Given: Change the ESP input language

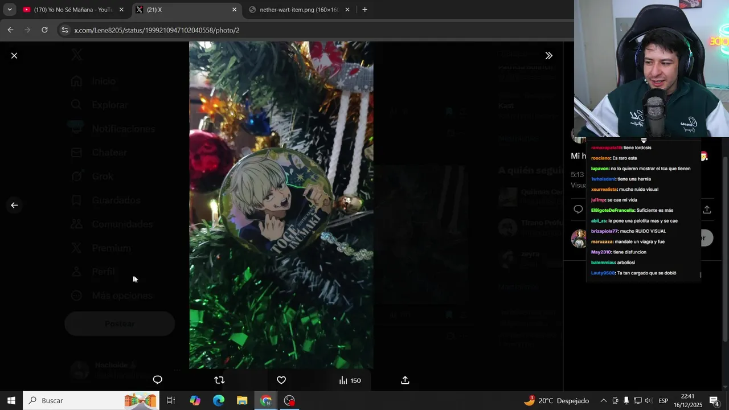Looking at the screenshot, I should point(663,400).
